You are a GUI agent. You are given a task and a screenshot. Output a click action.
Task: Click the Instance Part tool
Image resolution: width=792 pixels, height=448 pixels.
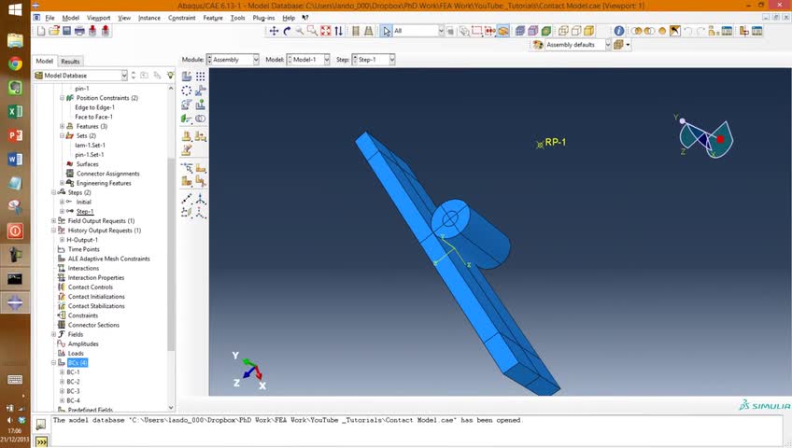pos(187,77)
